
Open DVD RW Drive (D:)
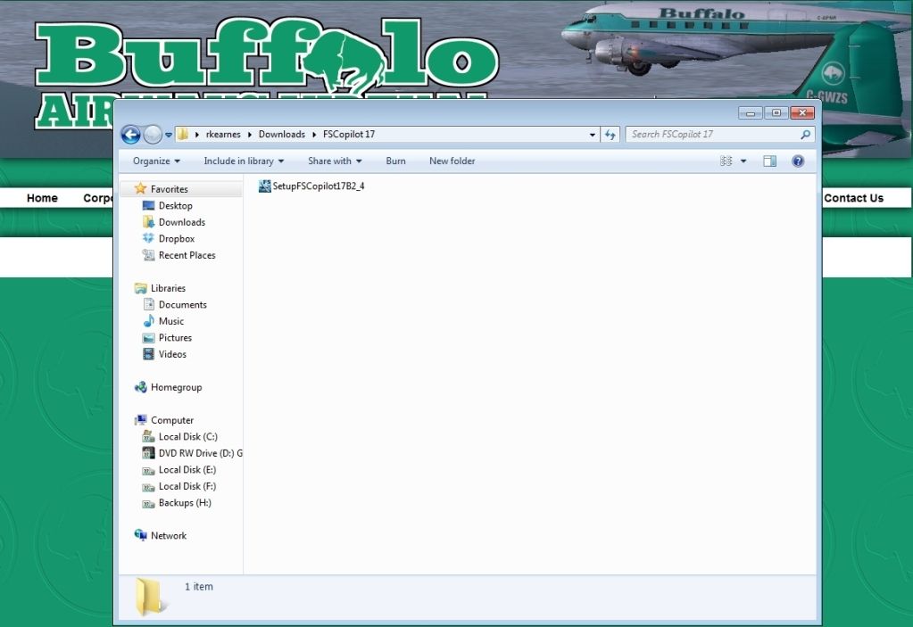[200, 453]
